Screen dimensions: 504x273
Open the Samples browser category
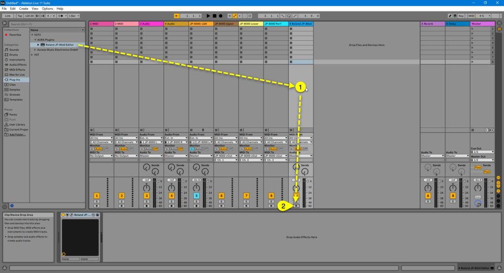pos(12,90)
